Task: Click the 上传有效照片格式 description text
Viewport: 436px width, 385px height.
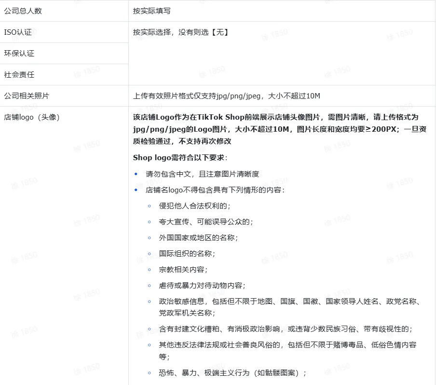Action: pos(227,96)
